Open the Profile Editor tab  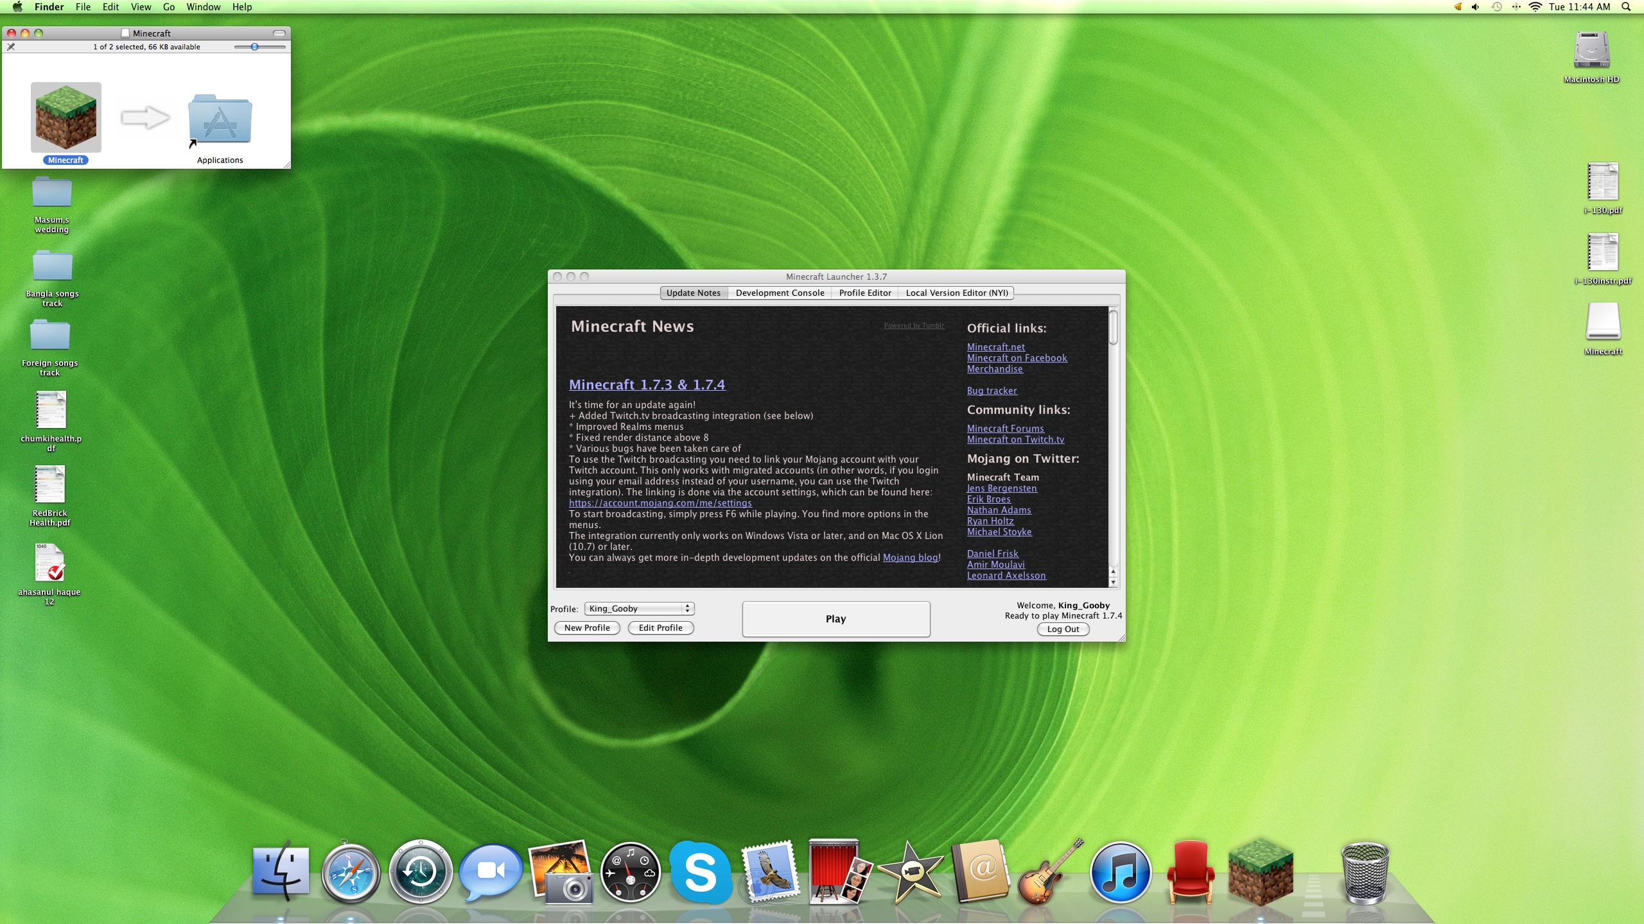click(864, 293)
